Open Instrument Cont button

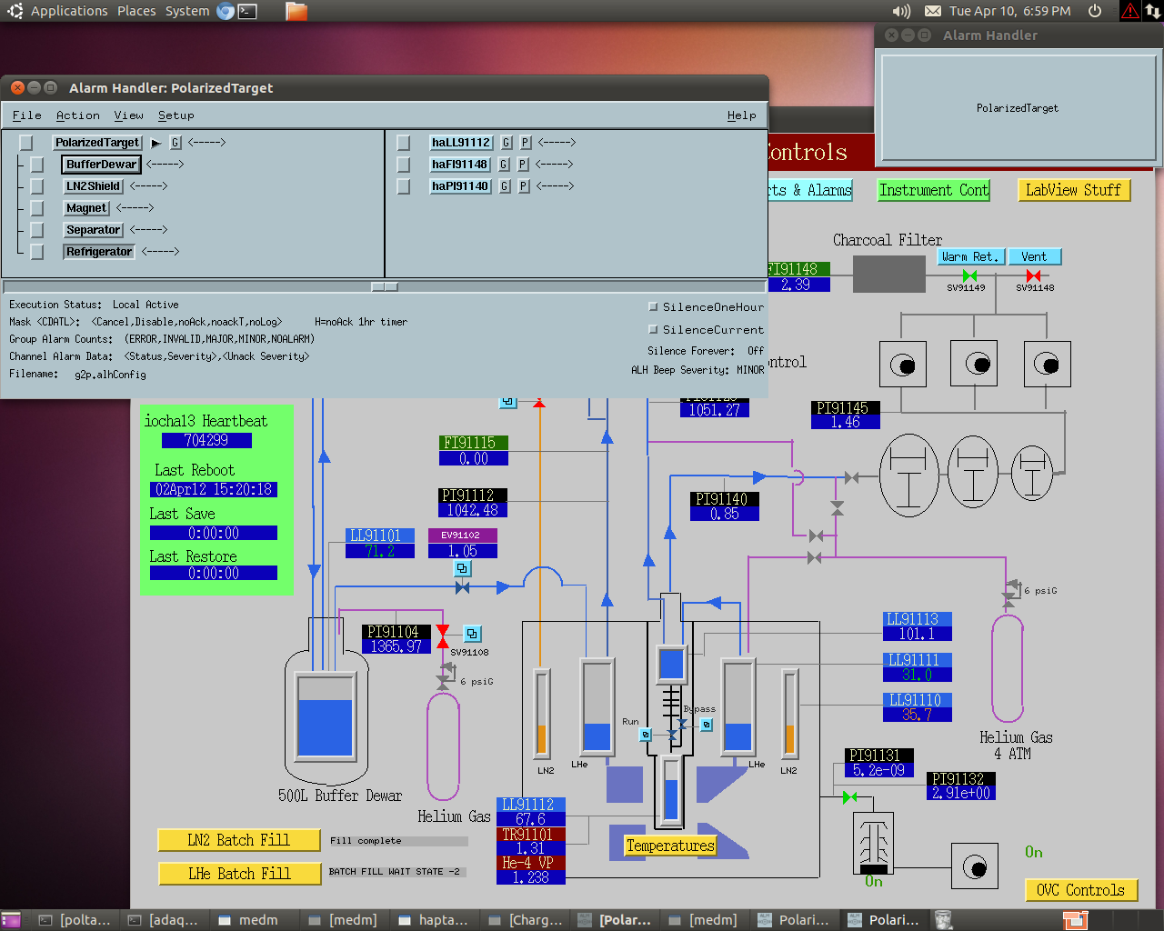click(934, 190)
